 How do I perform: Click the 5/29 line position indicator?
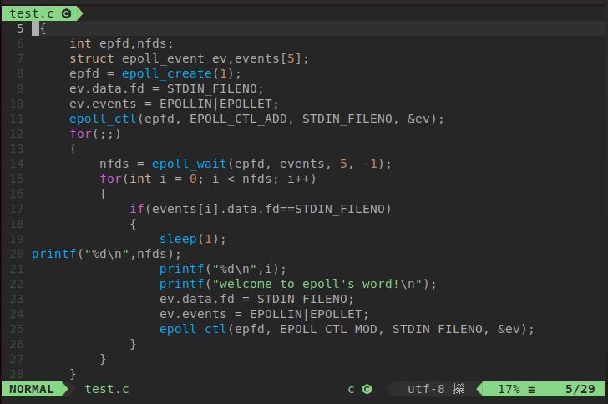pyautogui.click(x=580, y=389)
